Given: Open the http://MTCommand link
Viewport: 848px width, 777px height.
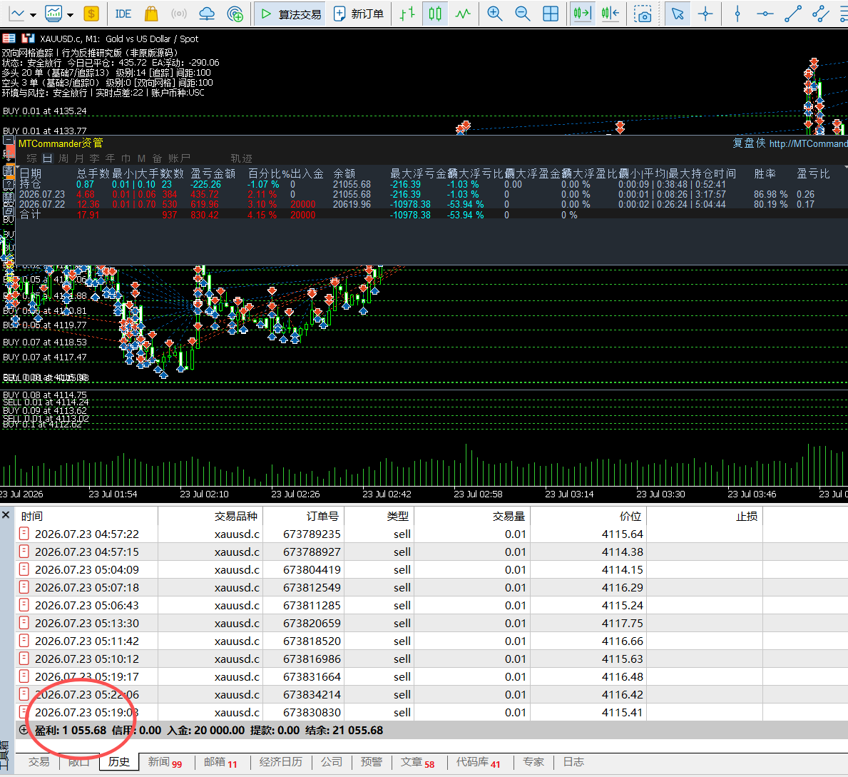Looking at the screenshot, I should [x=808, y=143].
